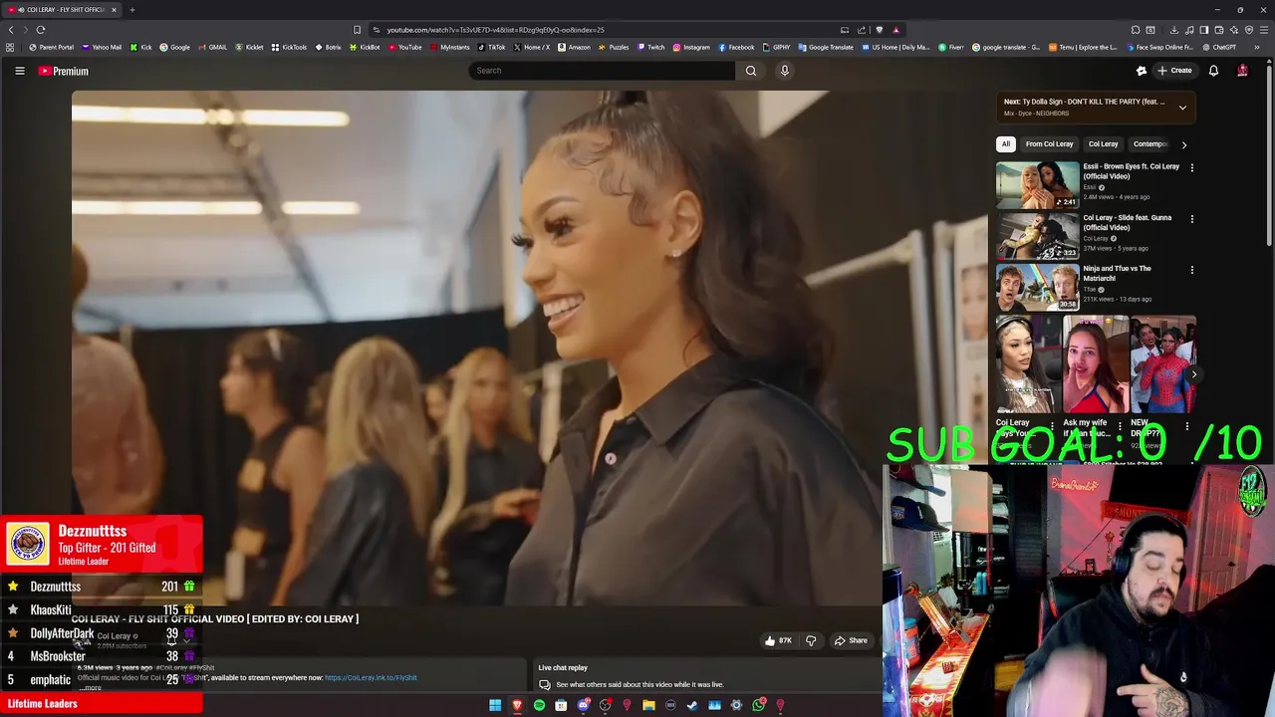Viewport: 1275px width, 717px height.
Task: Open the Twitch bookmark
Action: 650,47
